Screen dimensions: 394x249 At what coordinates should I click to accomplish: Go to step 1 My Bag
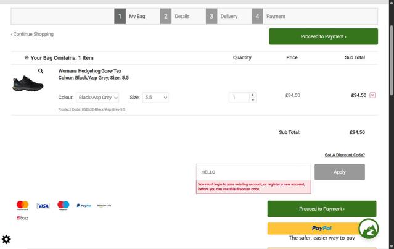click(130, 16)
